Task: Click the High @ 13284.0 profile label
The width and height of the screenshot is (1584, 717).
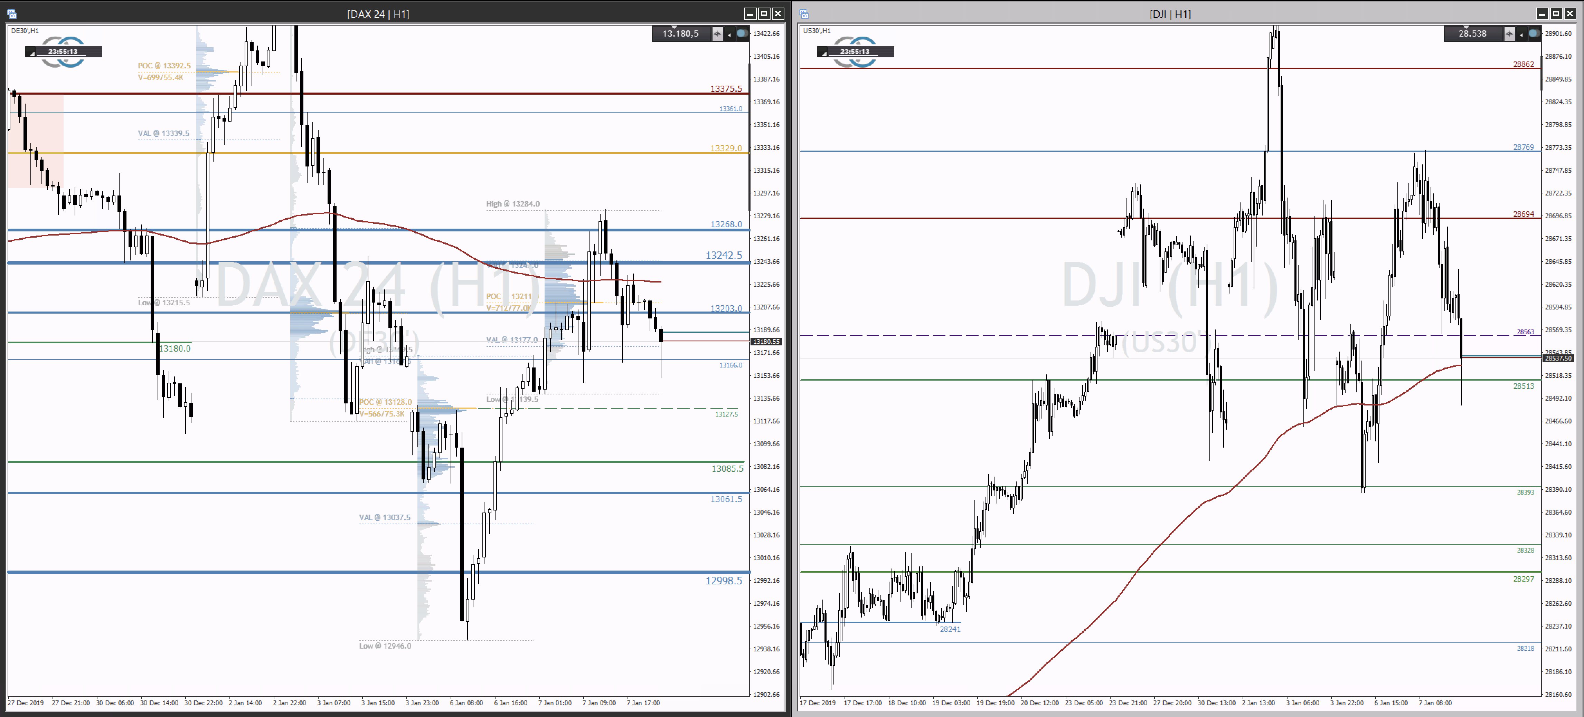Action: tap(513, 204)
